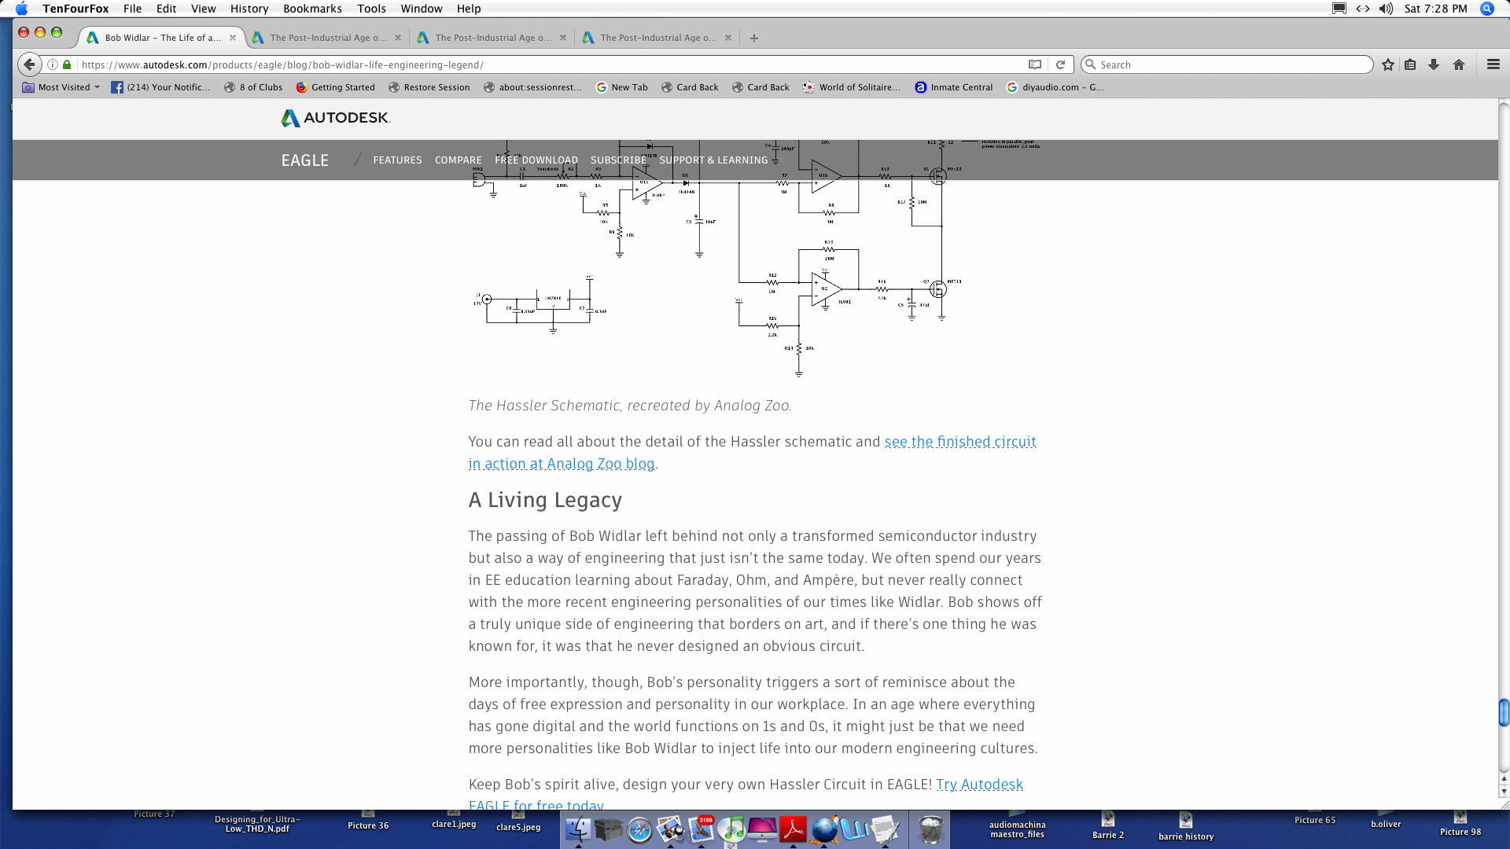Open the Apple menu
The image size is (1510, 849).
pos(21,9)
